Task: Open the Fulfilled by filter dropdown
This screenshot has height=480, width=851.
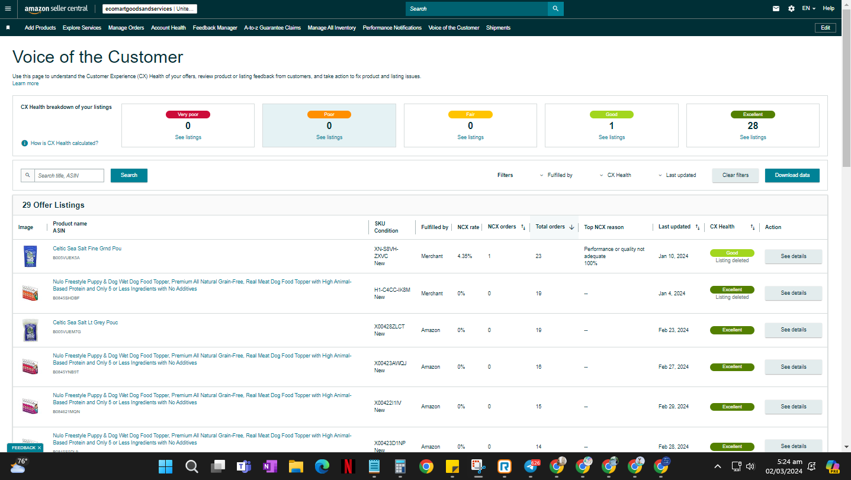Action: tap(556, 175)
